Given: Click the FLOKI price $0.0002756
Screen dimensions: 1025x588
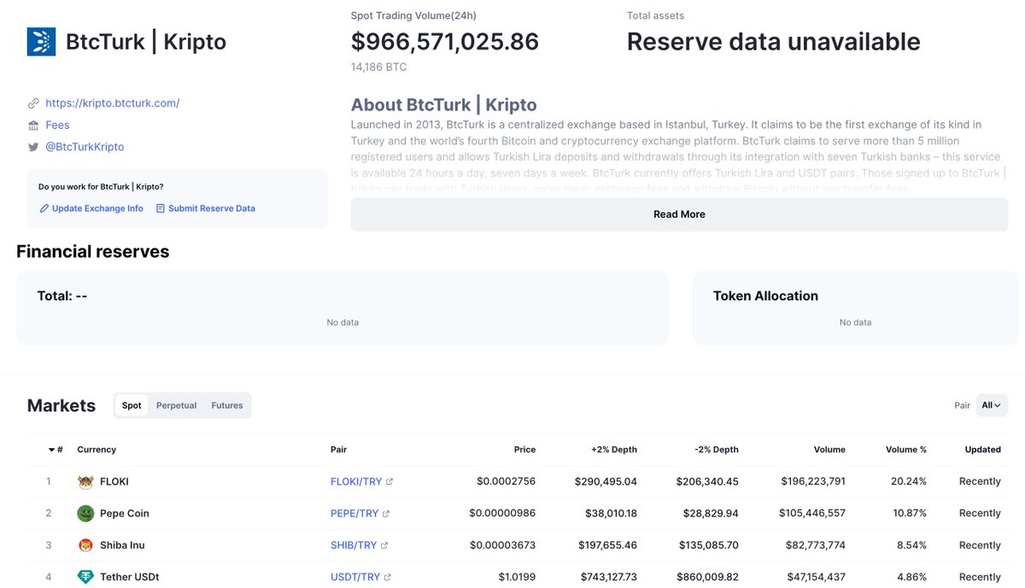Looking at the screenshot, I should (506, 481).
